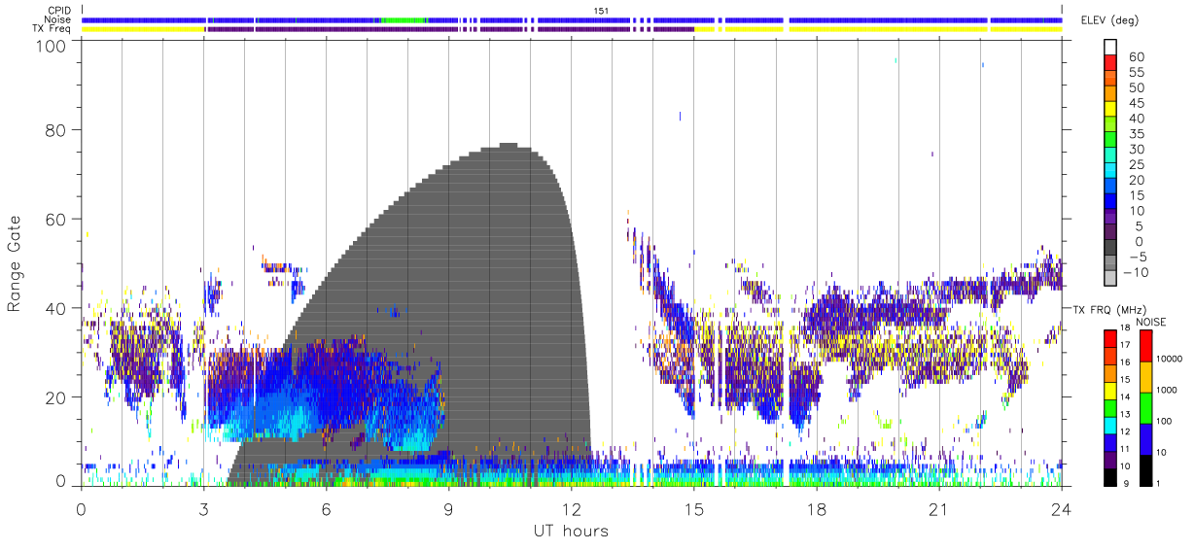Pick the red top segment of NOISE bar
This screenshot has height=551, width=1194.
pos(1144,346)
